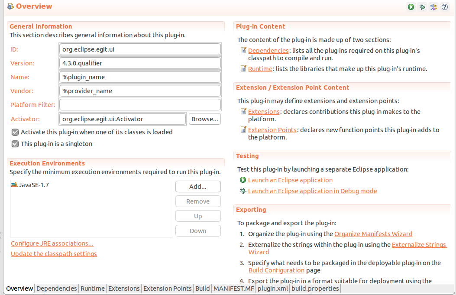Open the Runtime link in Plug-in Content

tap(260, 69)
